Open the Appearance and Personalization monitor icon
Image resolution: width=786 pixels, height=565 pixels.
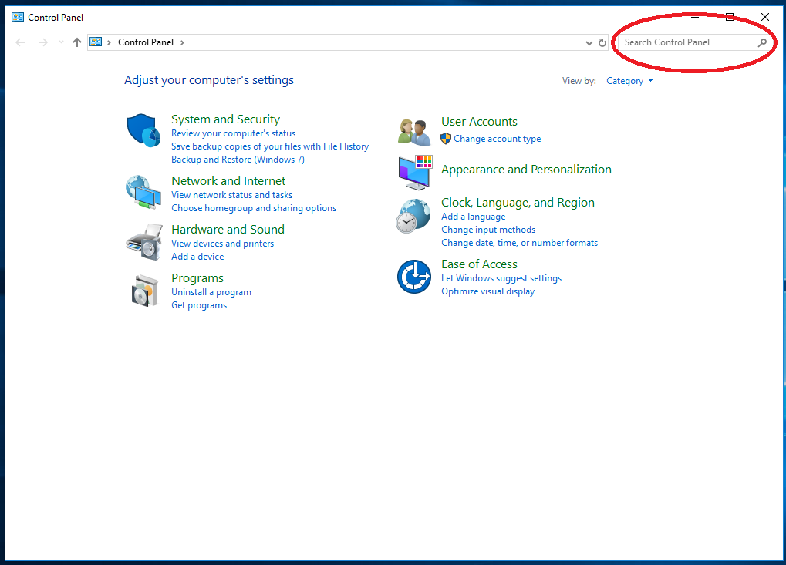point(415,173)
